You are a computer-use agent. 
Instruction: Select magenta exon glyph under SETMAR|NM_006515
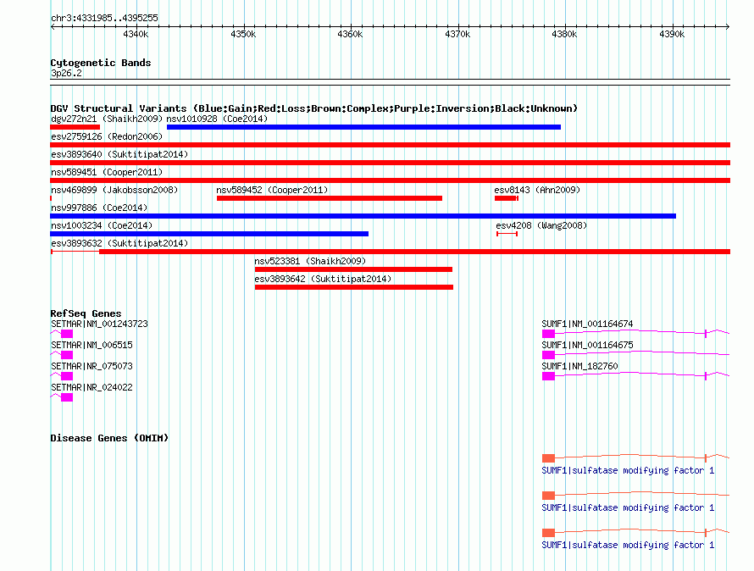pos(67,354)
